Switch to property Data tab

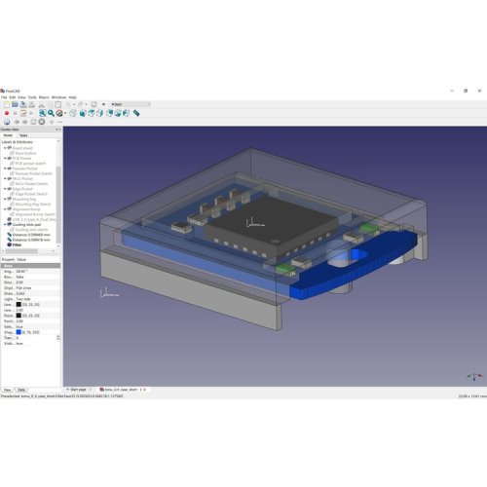21,390
